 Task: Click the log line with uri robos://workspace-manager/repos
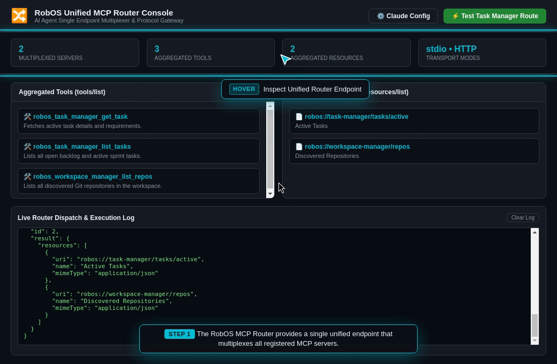point(125,294)
